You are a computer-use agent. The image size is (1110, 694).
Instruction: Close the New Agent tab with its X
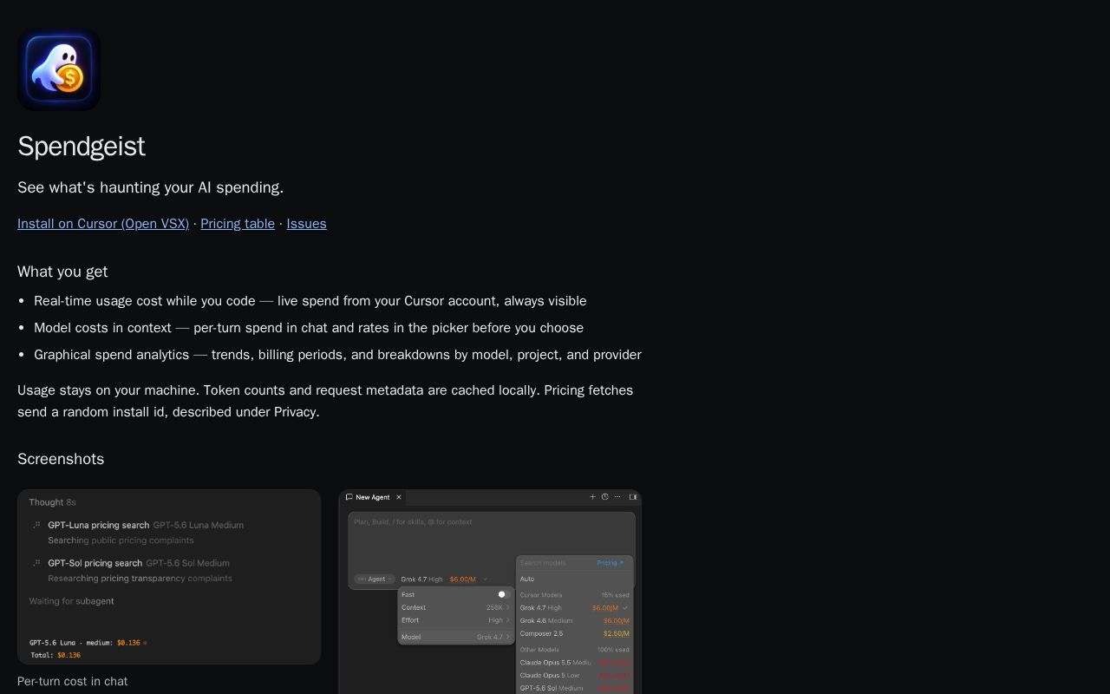pyautogui.click(x=399, y=497)
